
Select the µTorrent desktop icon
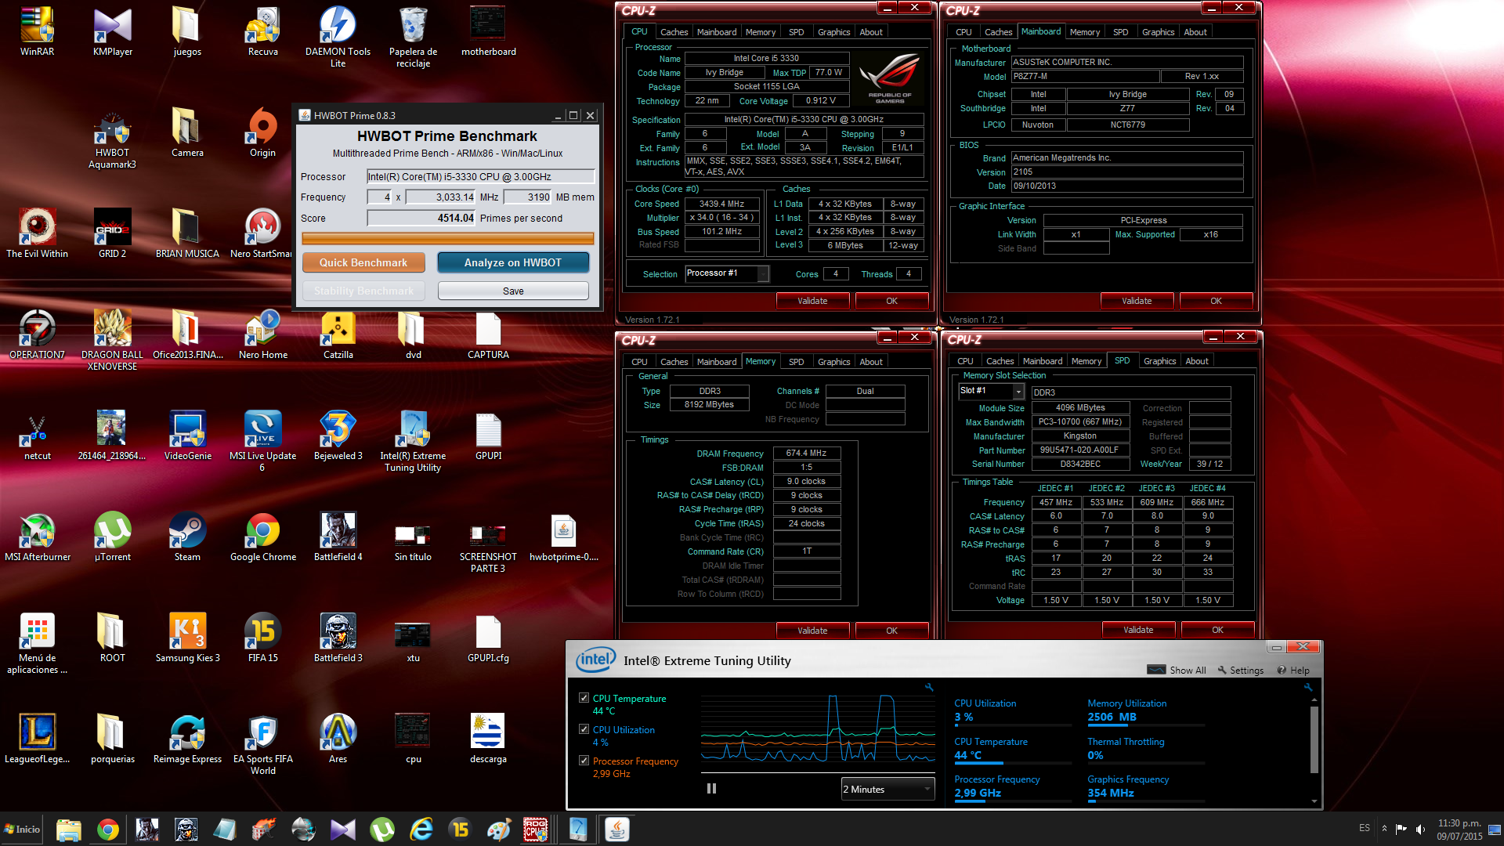[112, 537]
